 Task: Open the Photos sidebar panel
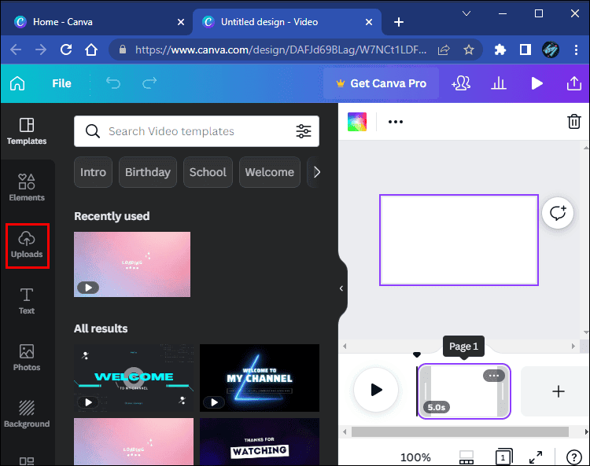point(27,358)
